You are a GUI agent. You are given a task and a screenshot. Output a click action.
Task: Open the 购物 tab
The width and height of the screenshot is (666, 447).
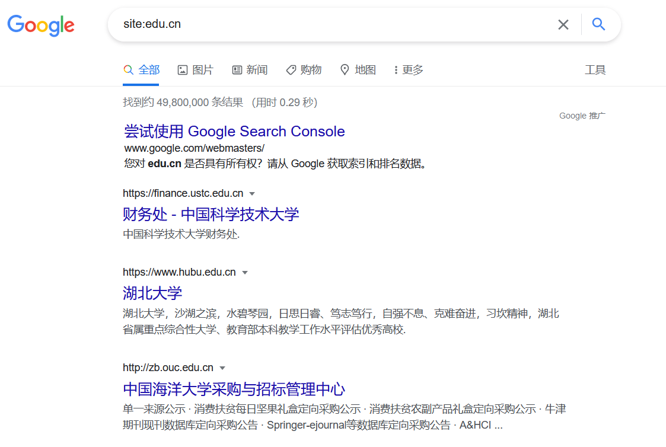(304, 69)
